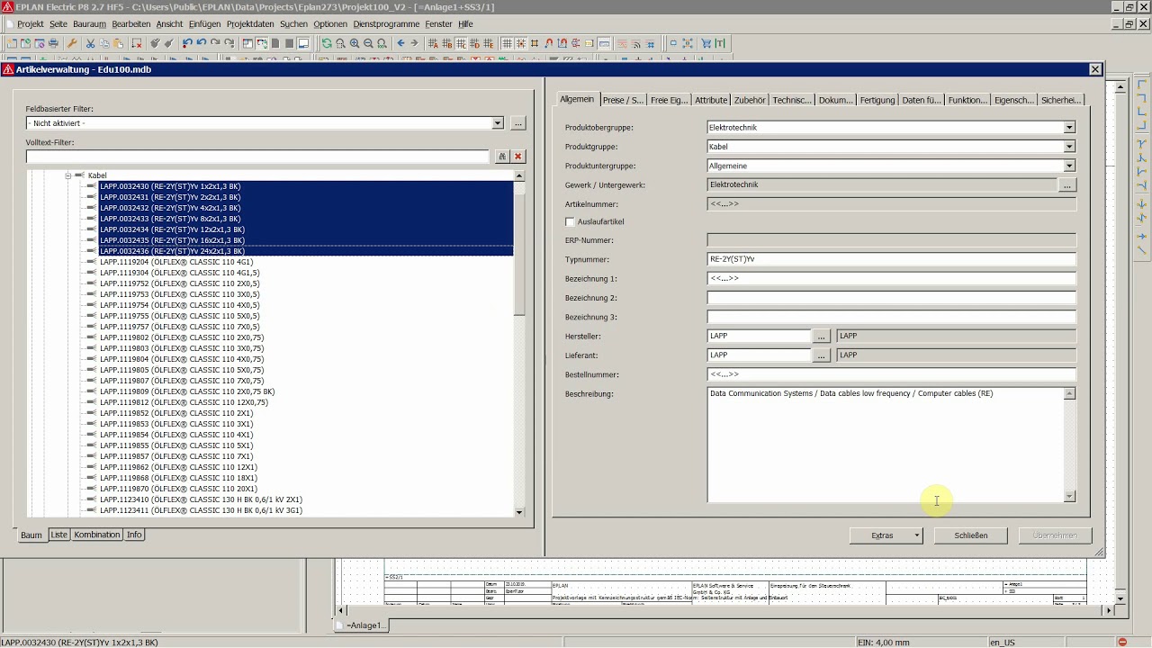Image resolution: width=1152 pixels, height=648 pixels.
Task: Switch to the Info tab
Action: point(134,535)
